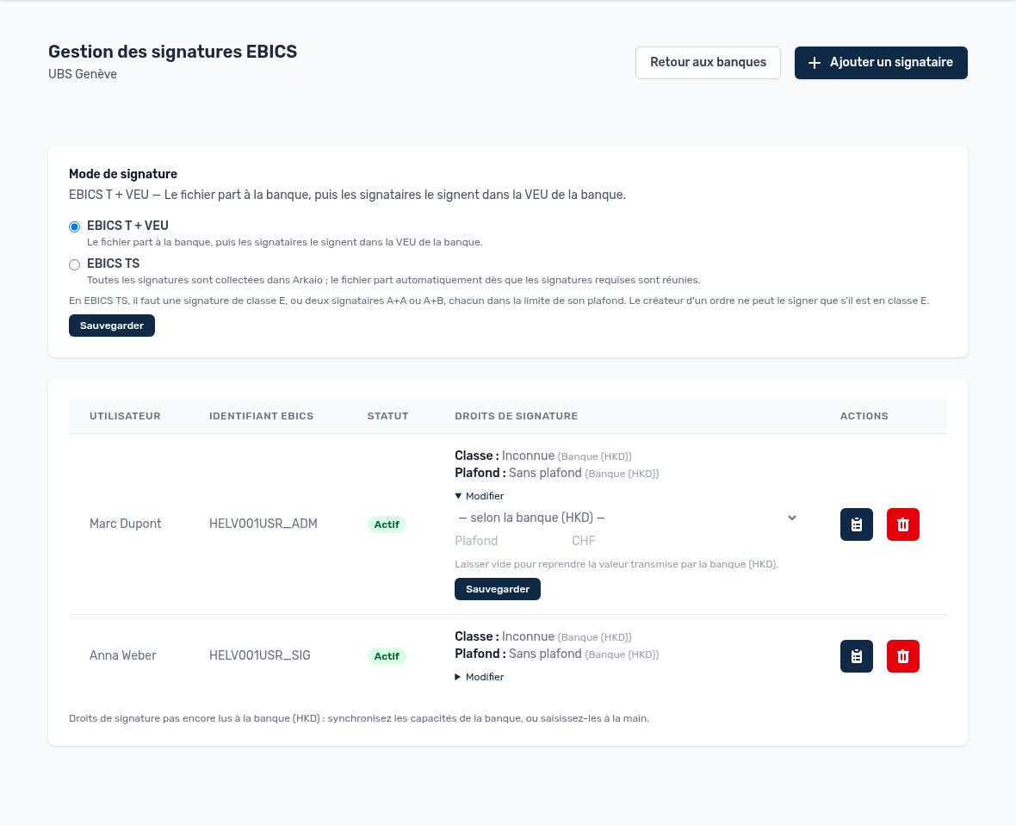
Task: Select the EBICS T + VEU radio option
Action: (75, 226)
